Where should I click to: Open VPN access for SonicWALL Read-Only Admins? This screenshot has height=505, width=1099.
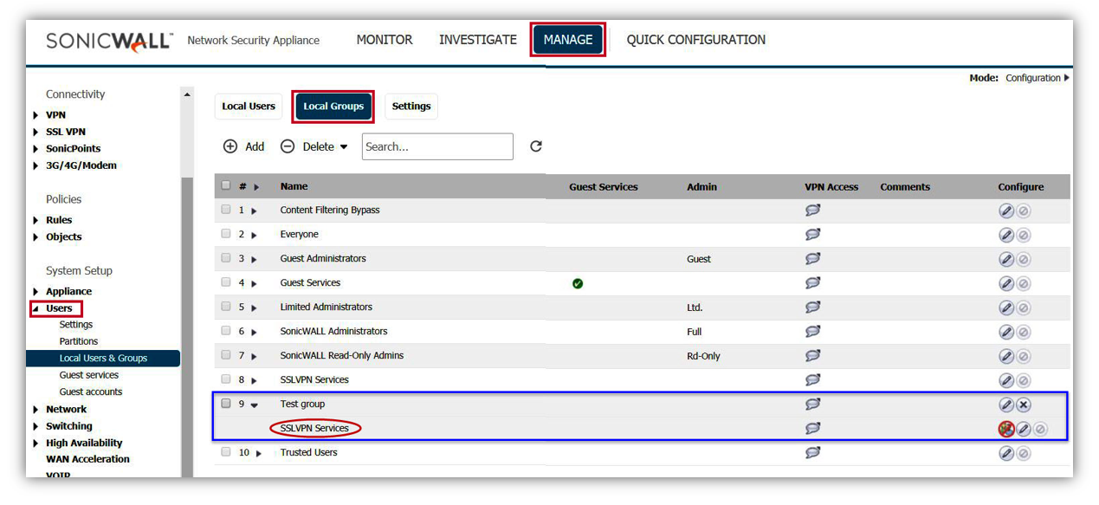click(x=812, y=355)
